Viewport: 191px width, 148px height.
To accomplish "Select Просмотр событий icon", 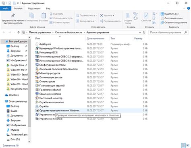I will [37, 90].
